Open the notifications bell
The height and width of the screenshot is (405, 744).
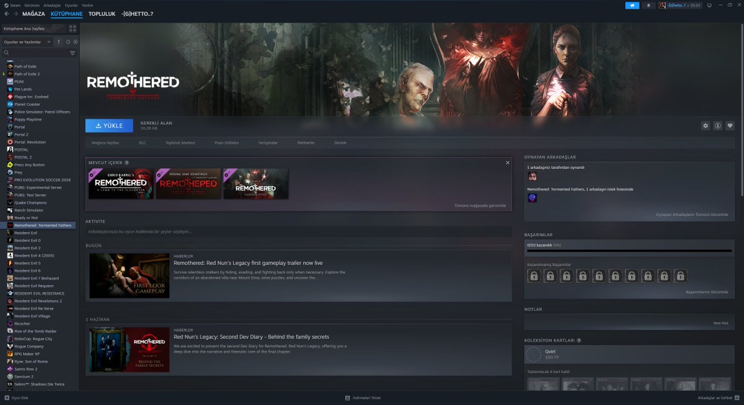coord(649,5)
